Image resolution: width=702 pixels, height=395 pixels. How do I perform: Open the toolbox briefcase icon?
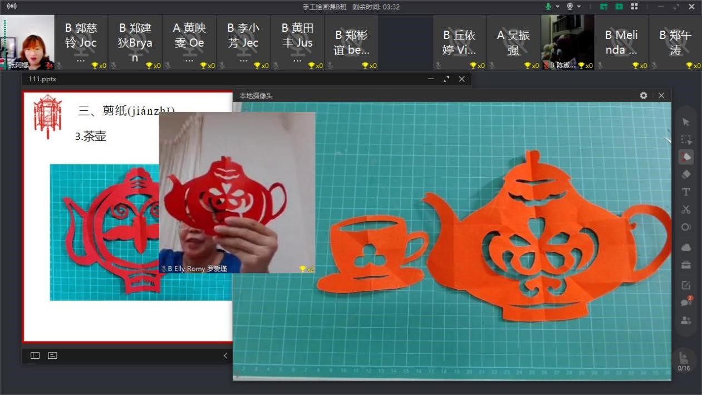coord(686,265)
